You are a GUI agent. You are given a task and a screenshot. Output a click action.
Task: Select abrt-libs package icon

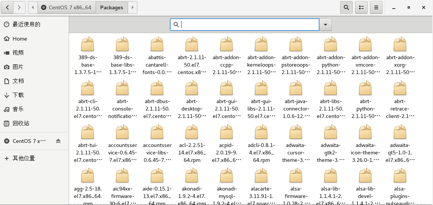click(x=331, y=88)
